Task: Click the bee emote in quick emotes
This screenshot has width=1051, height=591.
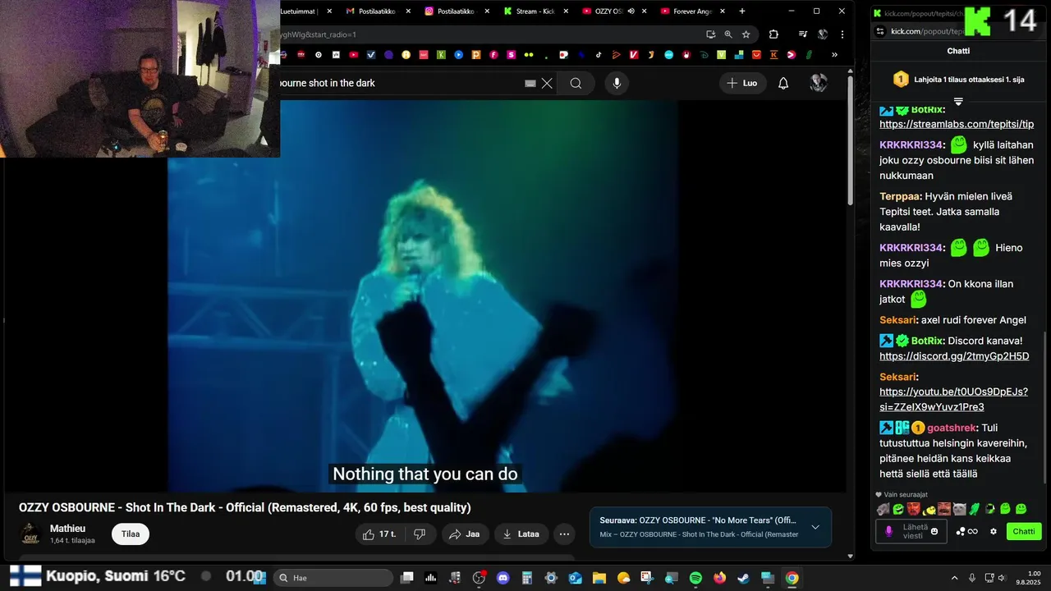Action: [x=929, y=509]
